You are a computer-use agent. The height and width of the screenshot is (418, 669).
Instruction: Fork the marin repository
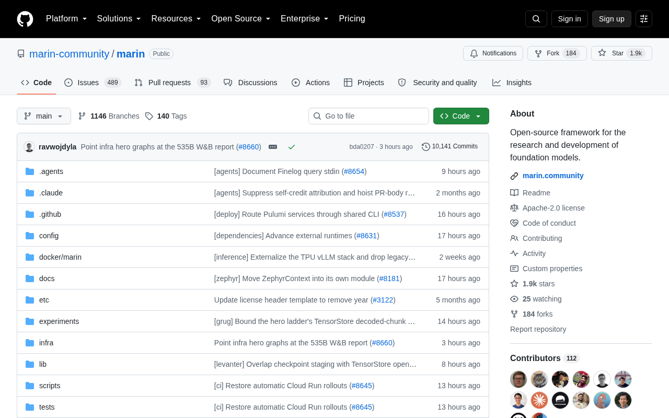(x=557, y=53)
